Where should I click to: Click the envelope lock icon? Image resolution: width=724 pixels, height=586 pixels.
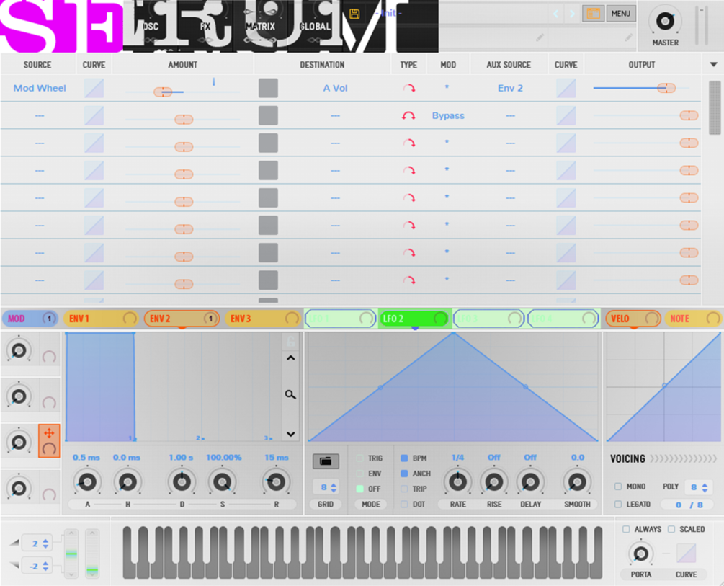coord(290,342)
